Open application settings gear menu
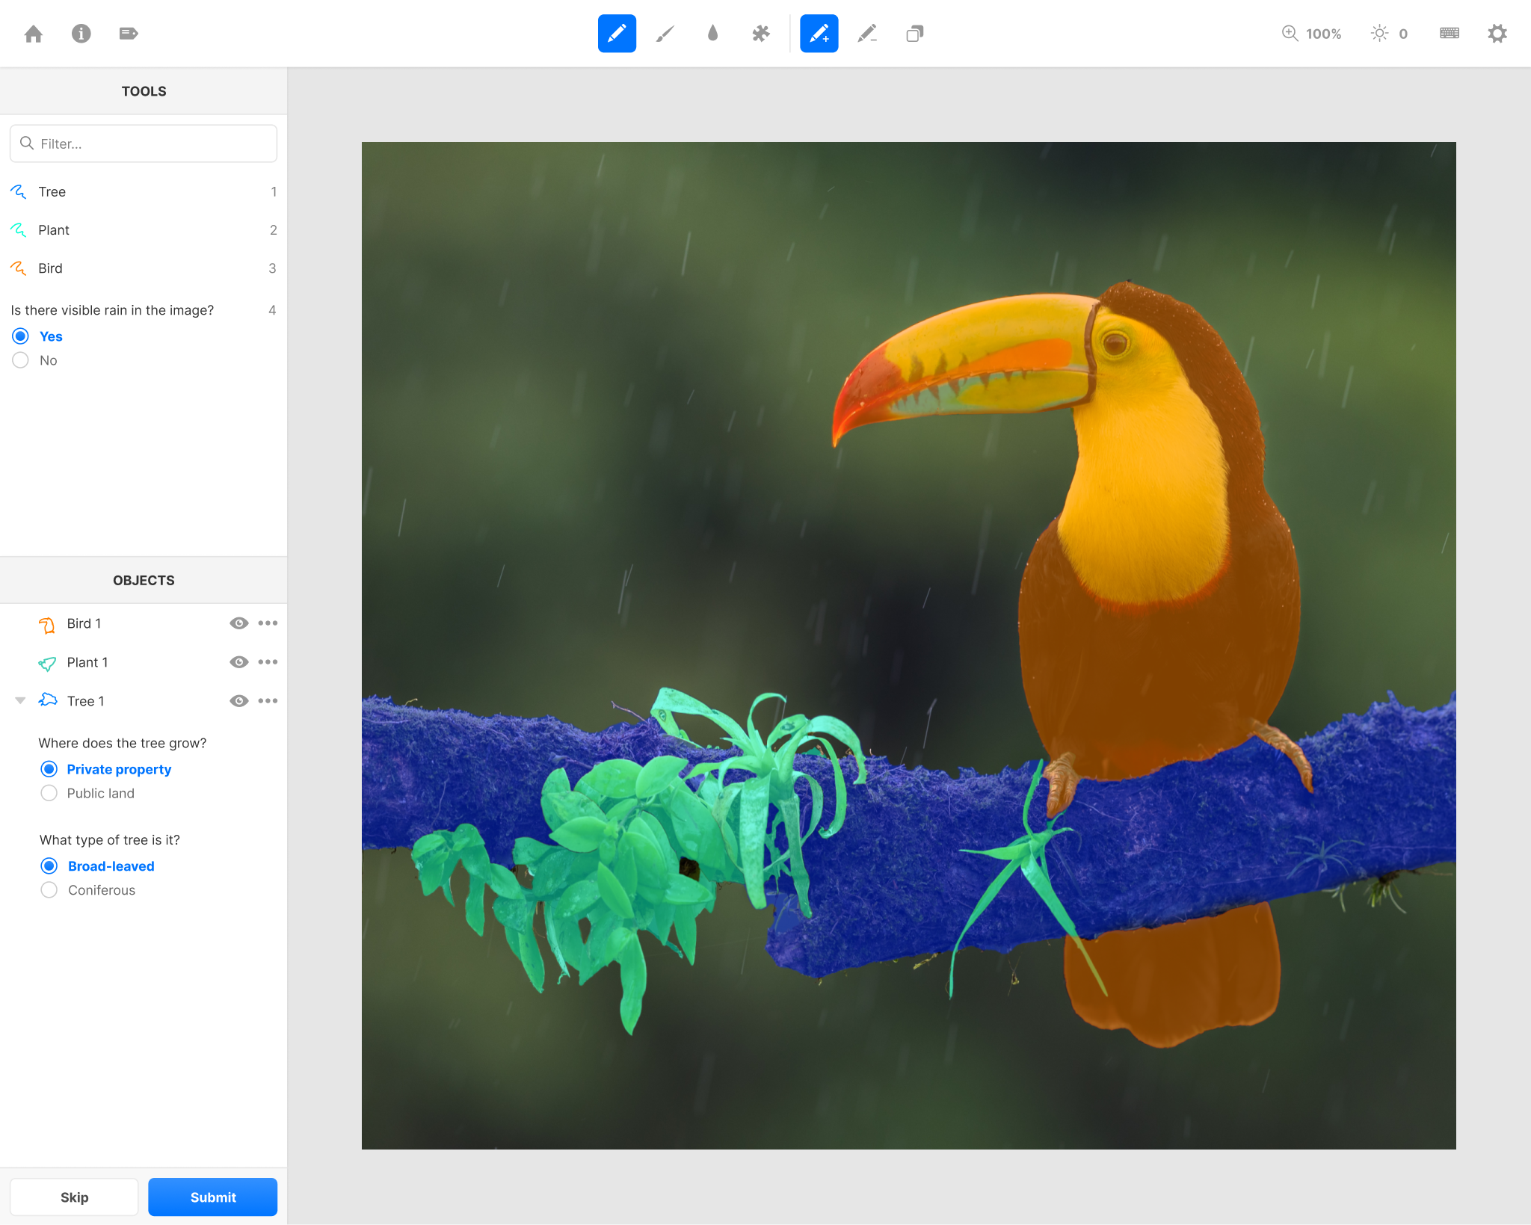1531x1225 pixels. coord(1497,32)
